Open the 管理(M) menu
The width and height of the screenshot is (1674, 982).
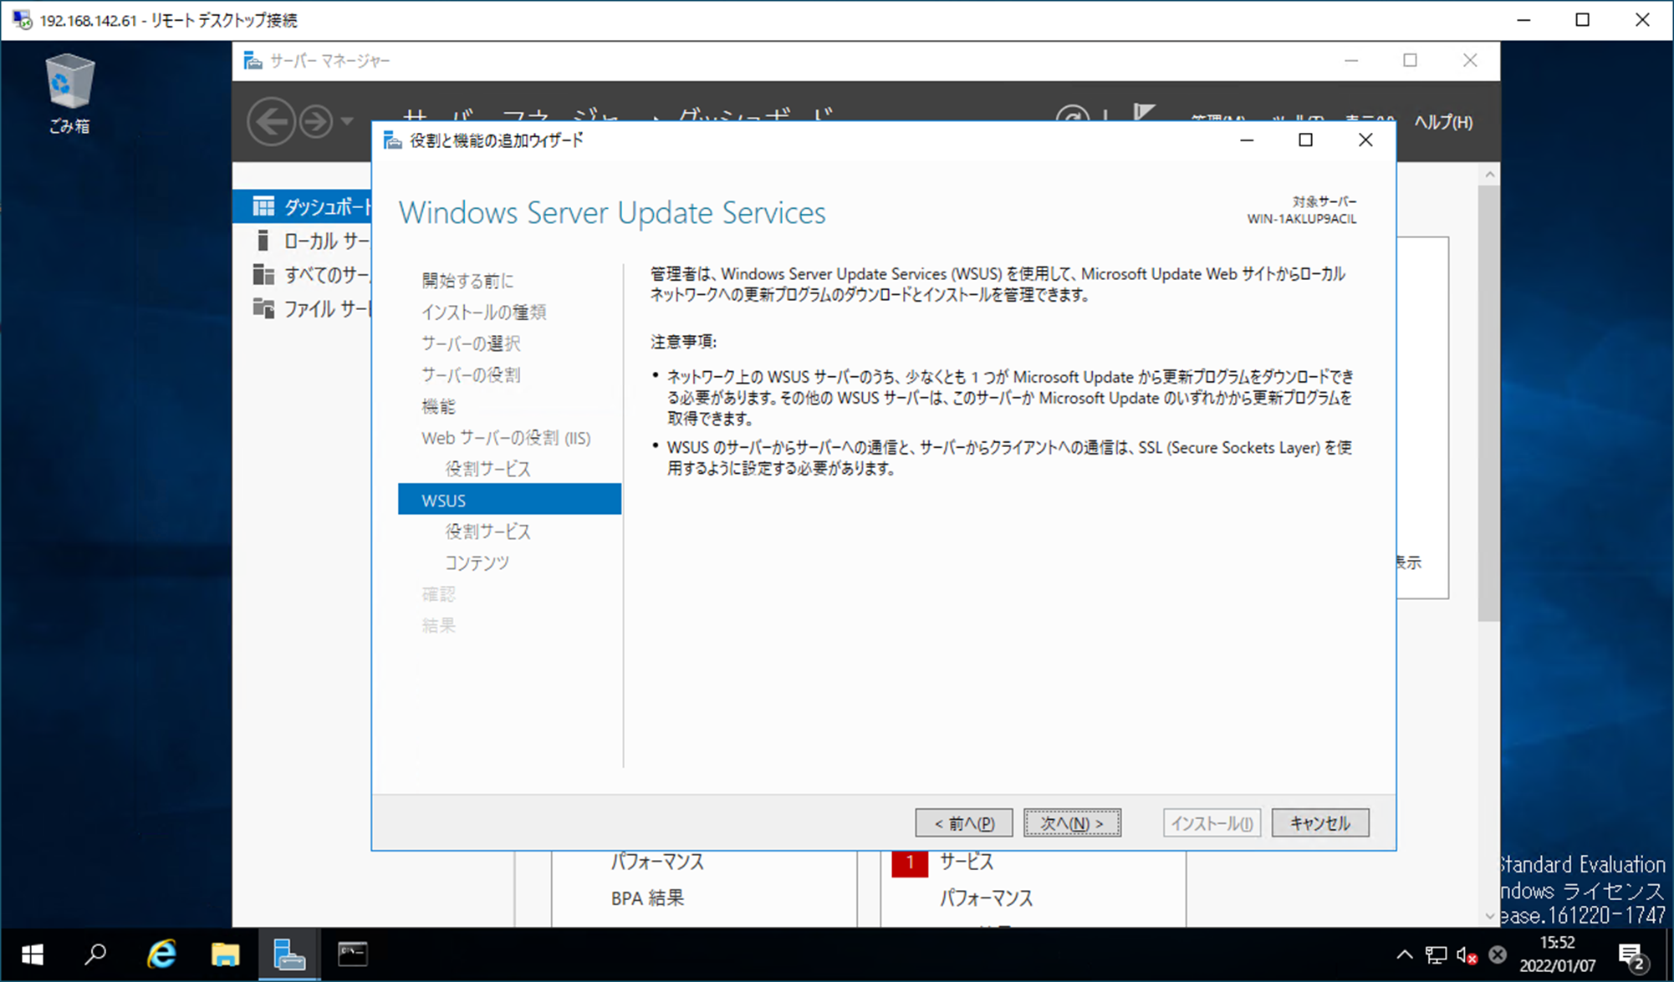pos(1217,119)
